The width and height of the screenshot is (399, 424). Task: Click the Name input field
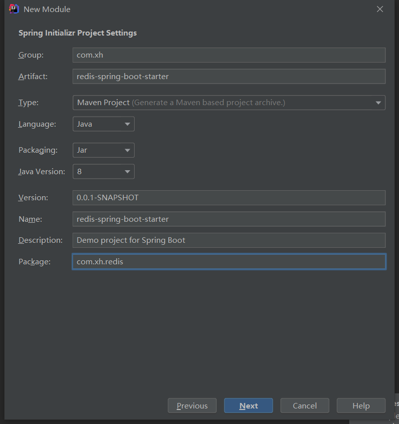pos(229,219)
